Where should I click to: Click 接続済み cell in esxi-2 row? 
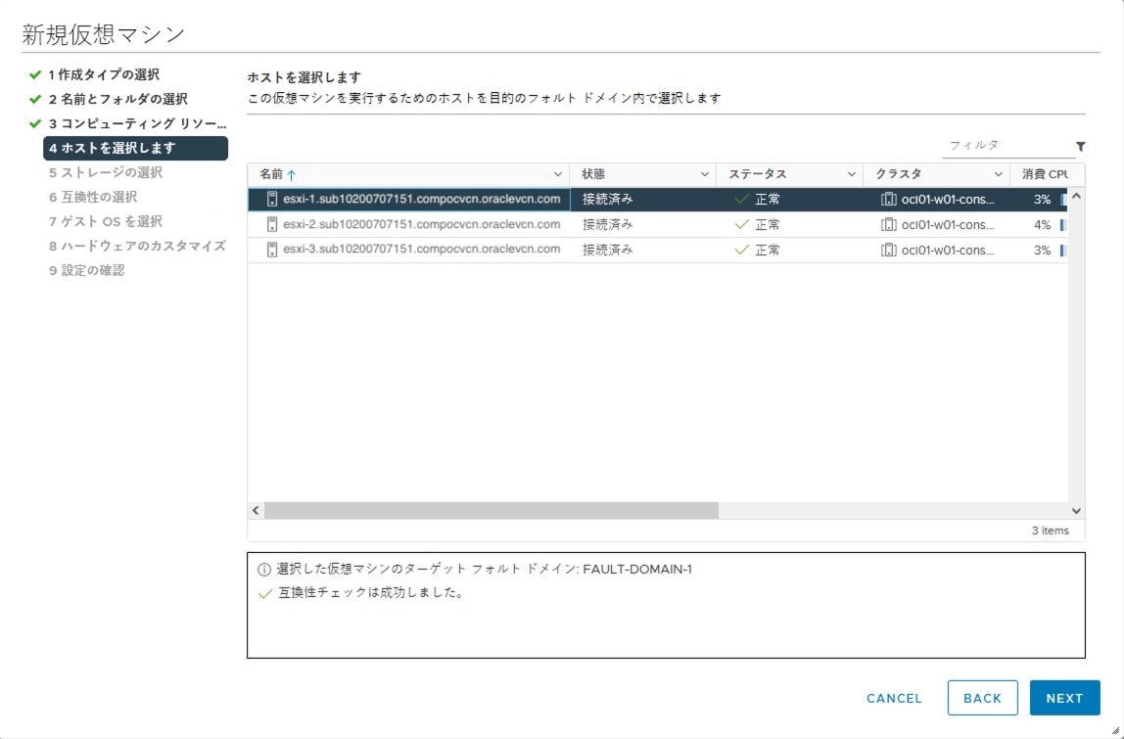pos(608,224)
